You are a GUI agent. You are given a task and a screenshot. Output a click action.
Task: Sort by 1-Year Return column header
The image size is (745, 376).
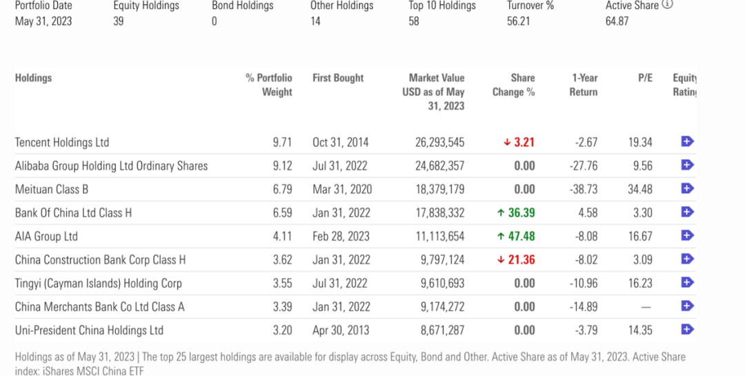[x=584, y=85]
